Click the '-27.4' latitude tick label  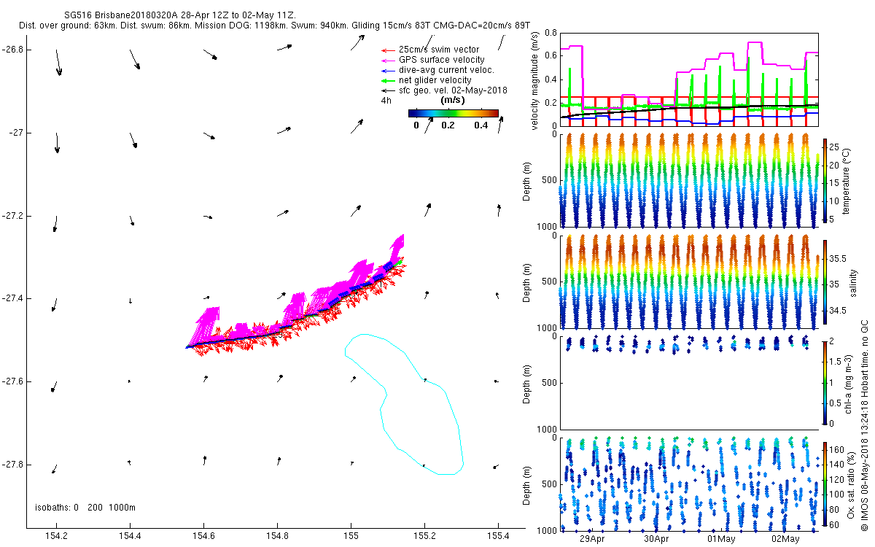click(x=12, y=298)
